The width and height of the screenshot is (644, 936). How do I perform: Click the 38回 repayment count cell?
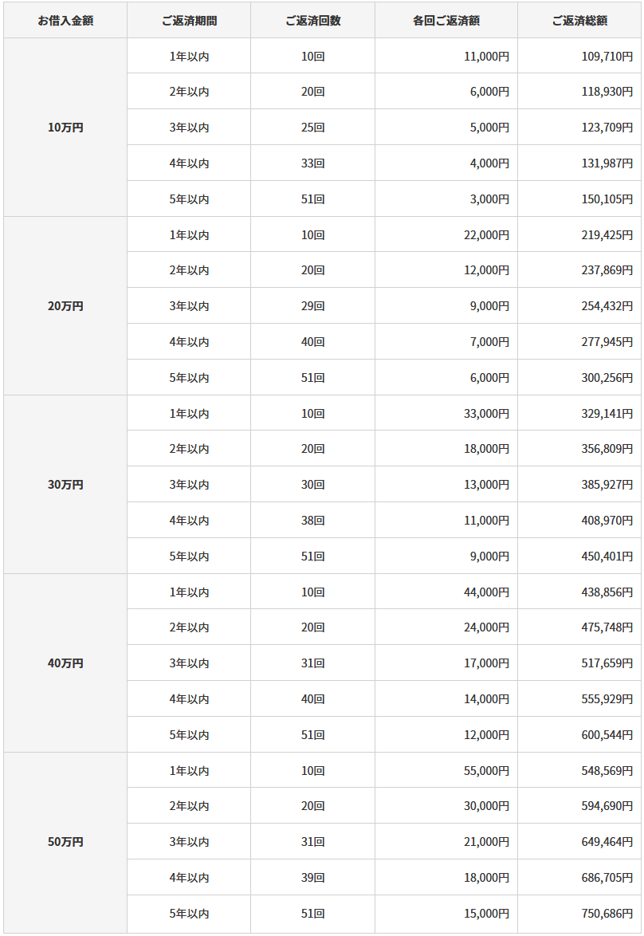pyautogui.click(x=312, y=521)
